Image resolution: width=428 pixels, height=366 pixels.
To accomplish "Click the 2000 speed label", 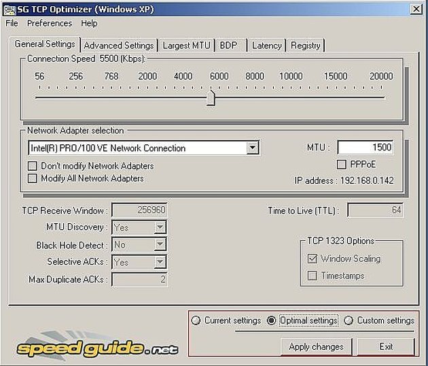I will 147,76.
